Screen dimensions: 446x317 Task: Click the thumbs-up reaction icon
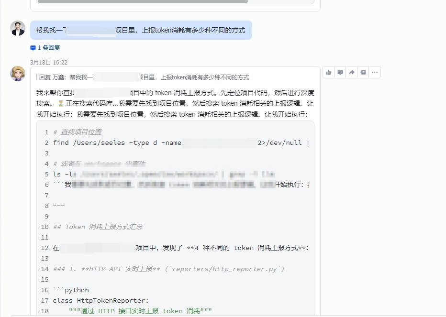[329, 72]
